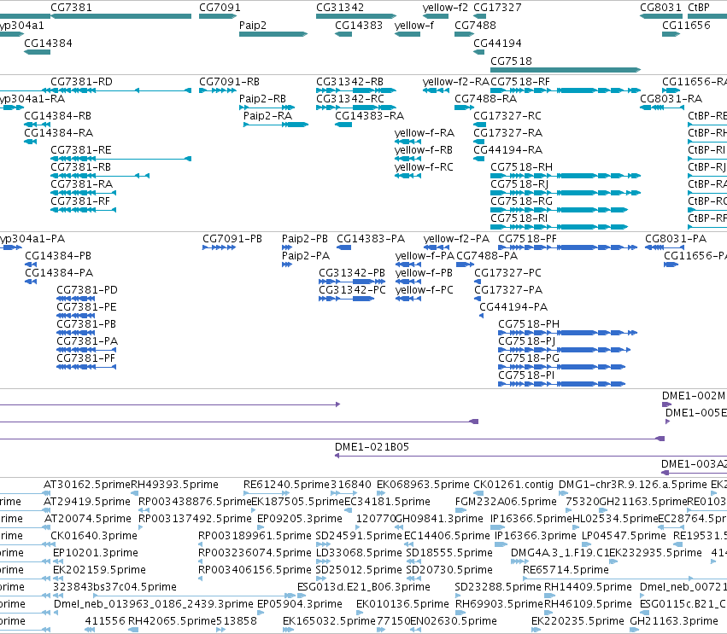The width and height of the screenshot is (727, 634).
Task: Select protein CG7381-PE
Action: click(86, 307)
